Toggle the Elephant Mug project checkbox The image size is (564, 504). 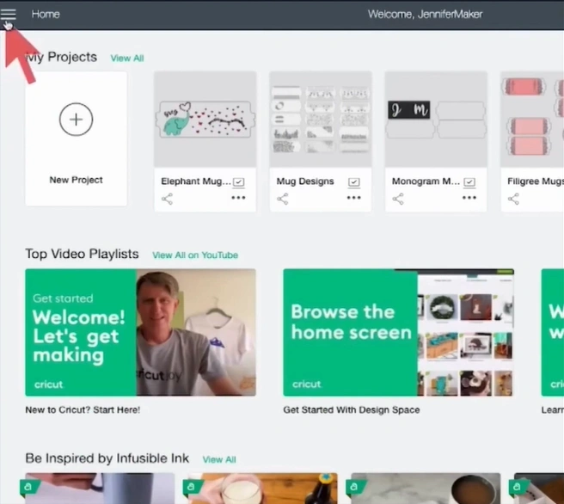238,182
